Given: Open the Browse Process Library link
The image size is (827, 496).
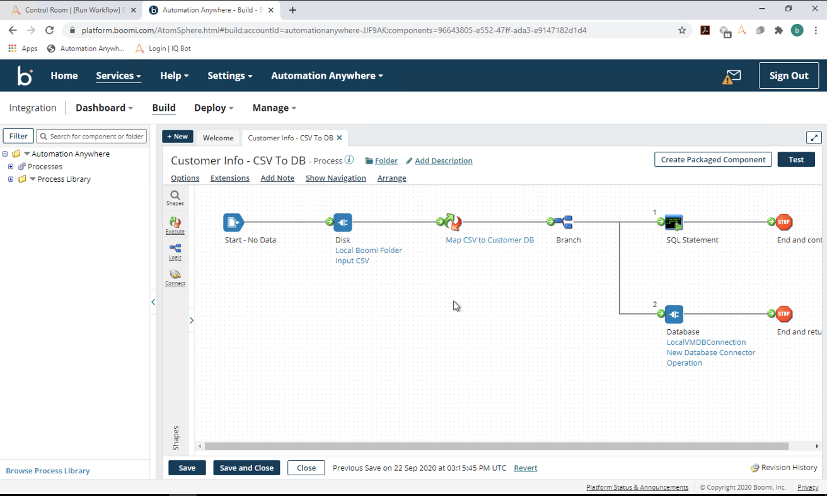Looking at the screenshot, I should (x=48, y=471).
